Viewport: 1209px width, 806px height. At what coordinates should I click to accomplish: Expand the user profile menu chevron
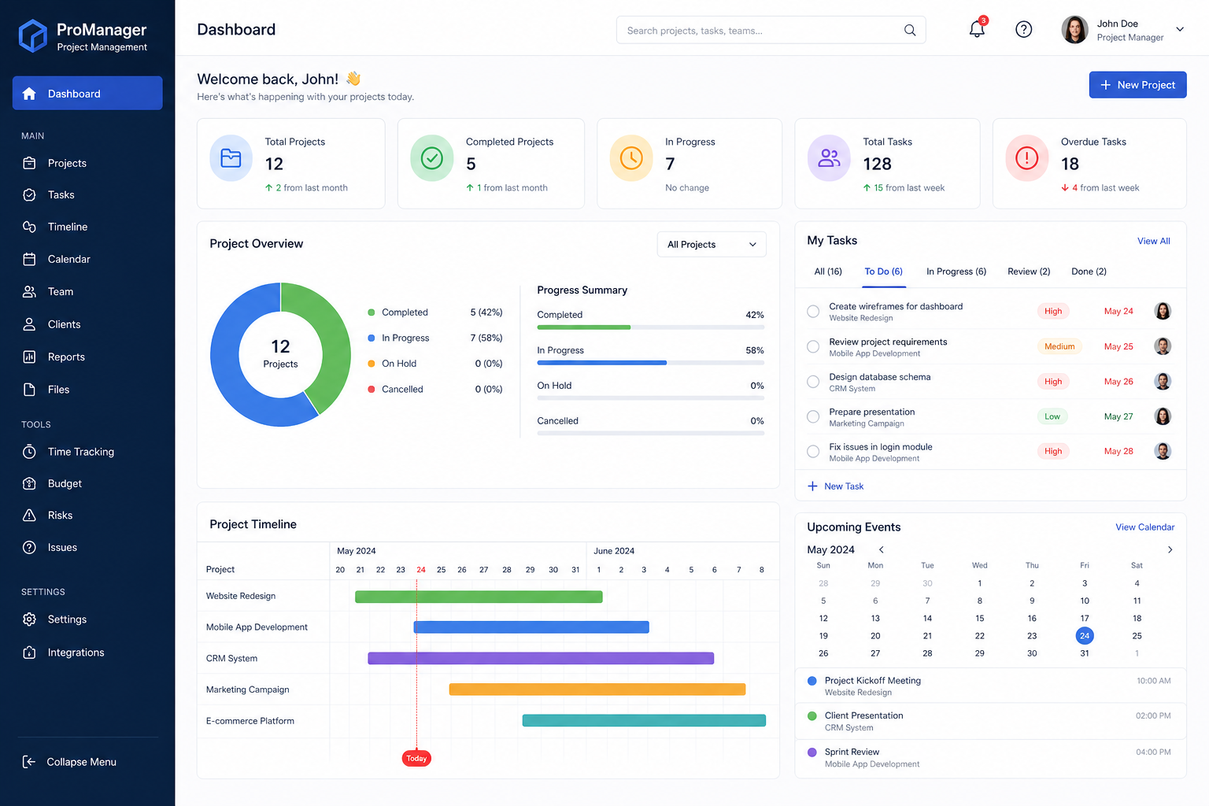[x=1180, y=30]
